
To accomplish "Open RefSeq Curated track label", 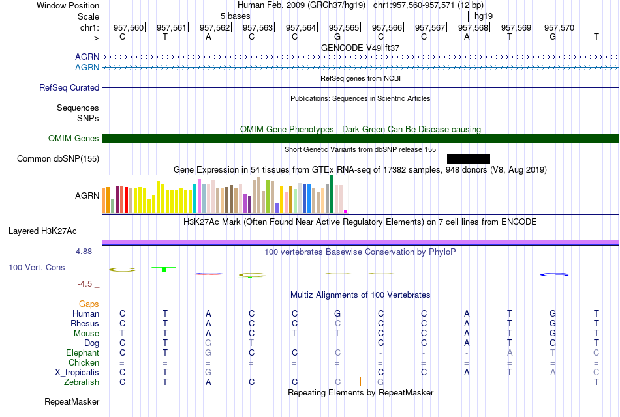I will (69, 88).
